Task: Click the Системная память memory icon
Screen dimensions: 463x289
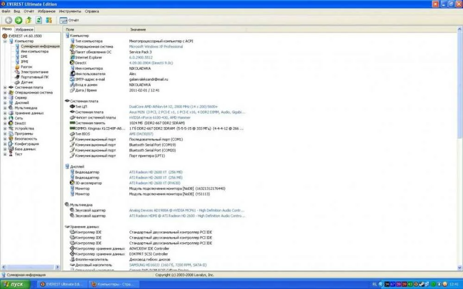Action: point(72,123)
